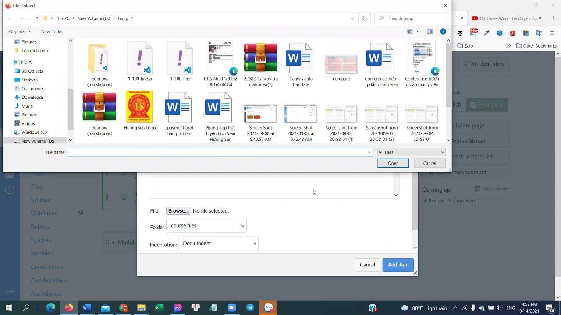Open the Folder course files dropdown

(x=206, y=226)
